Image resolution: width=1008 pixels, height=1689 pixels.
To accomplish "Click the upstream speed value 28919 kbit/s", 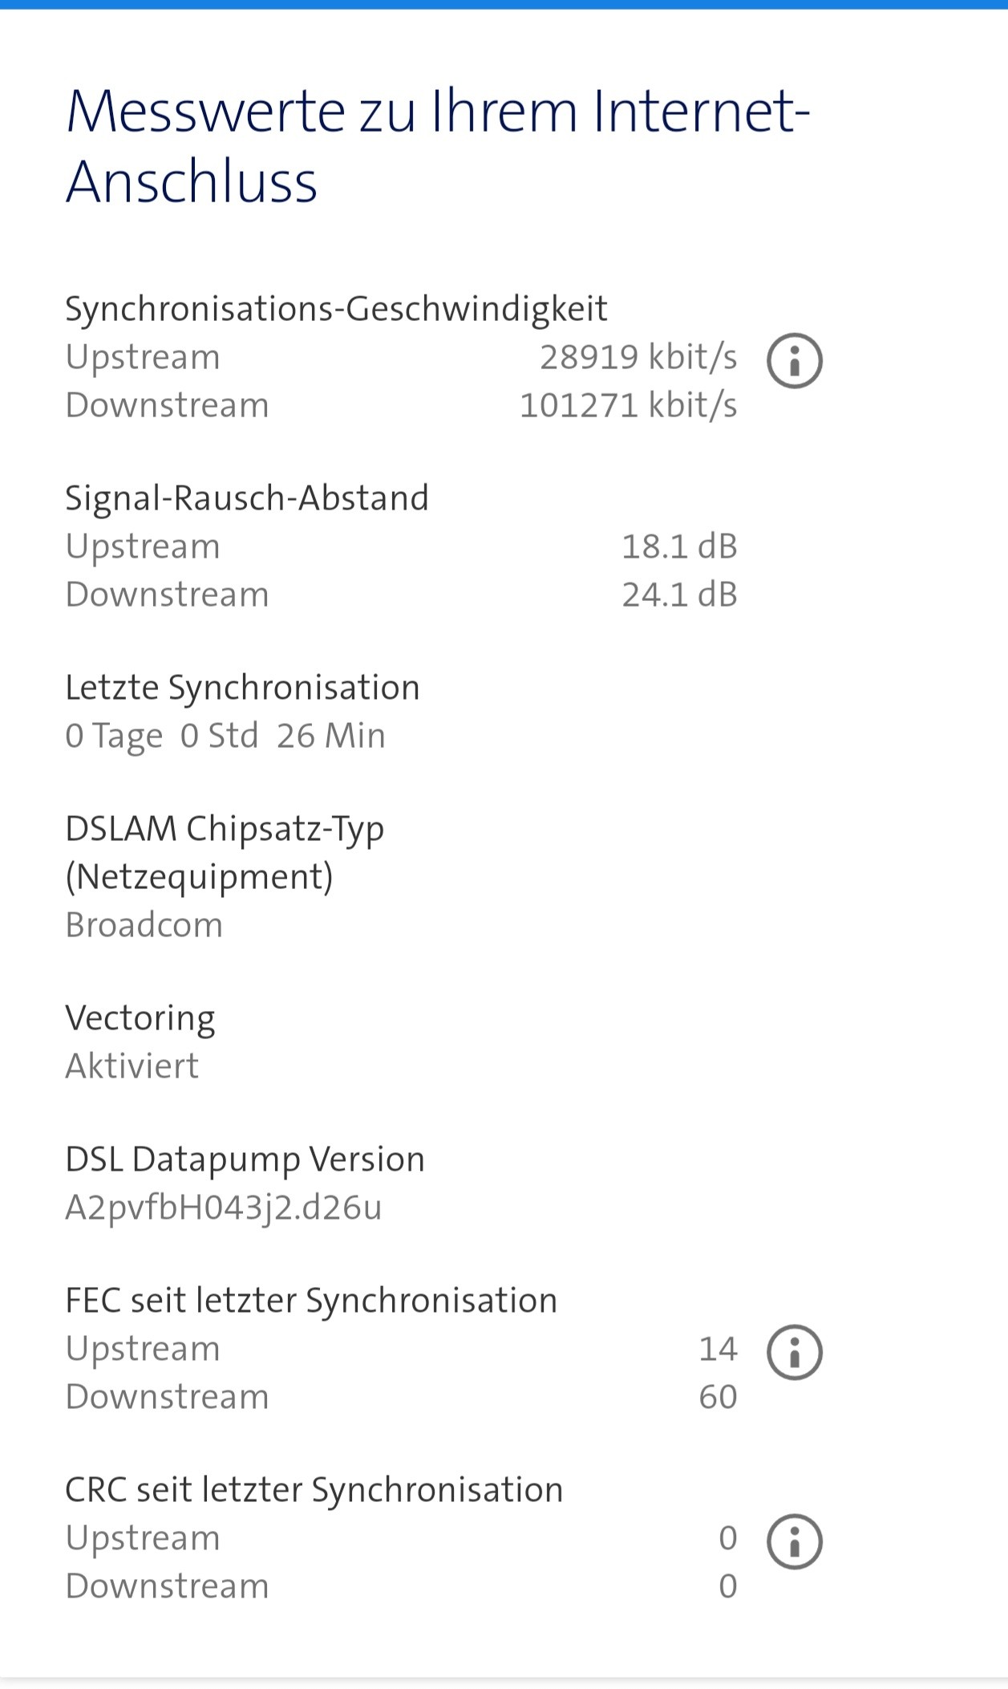I will coord(638,357).
